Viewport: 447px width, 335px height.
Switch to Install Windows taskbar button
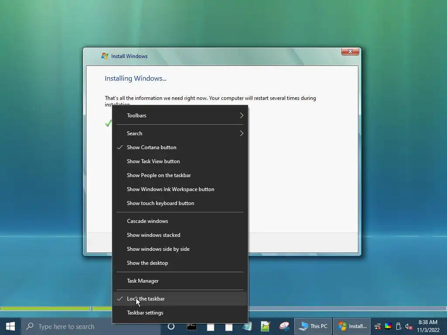(x=352, y=326)
